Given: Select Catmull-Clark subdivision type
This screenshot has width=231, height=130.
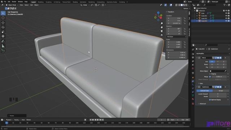Looking at the screenshot, I should tap(205, 91).
